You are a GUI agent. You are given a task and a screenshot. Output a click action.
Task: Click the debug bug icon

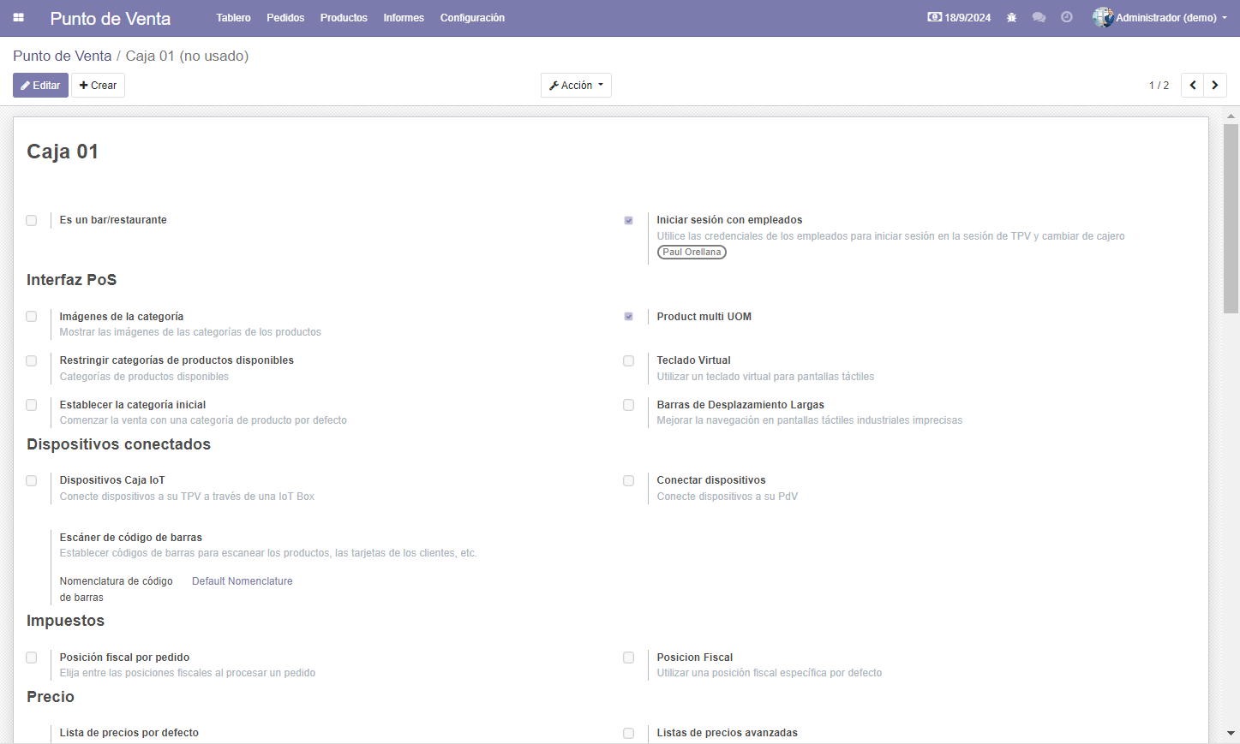pyautogui.click(x=1011, y=18)
